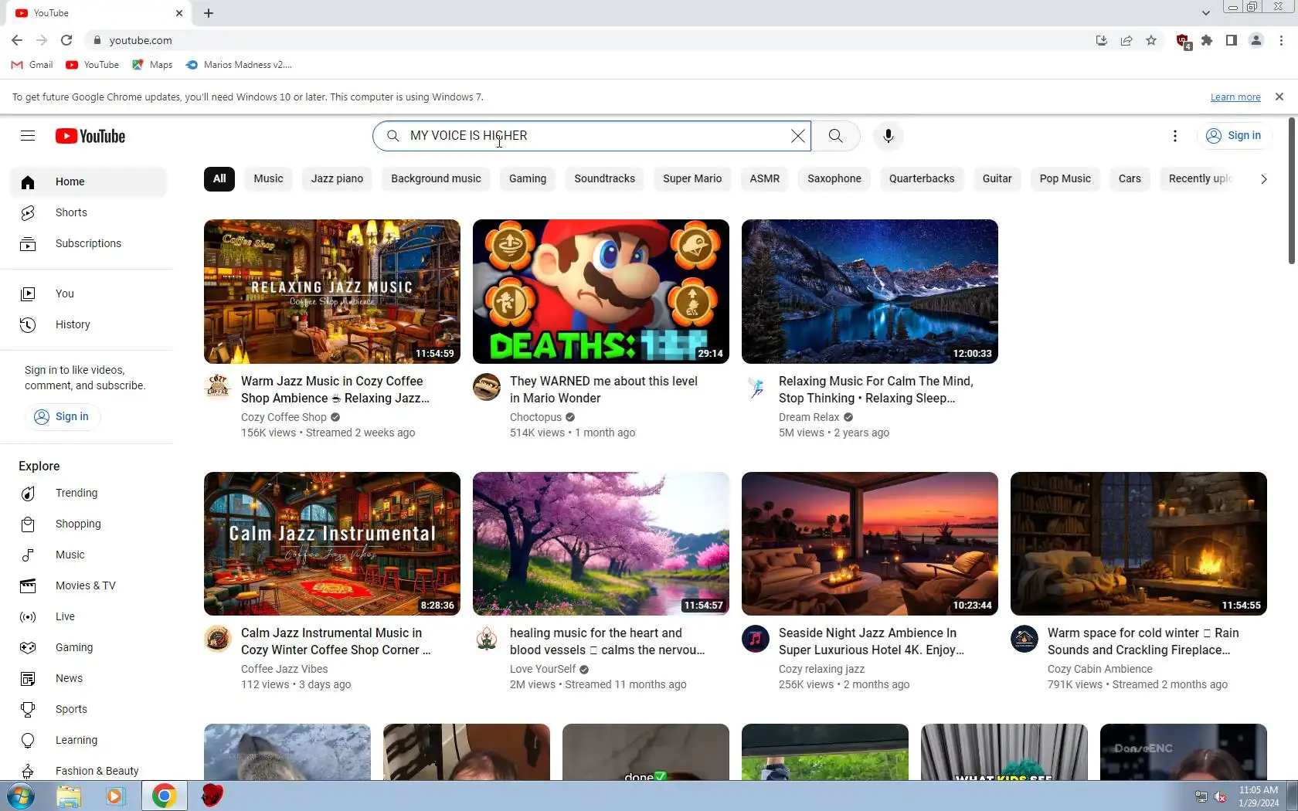Open the Chrome three-dot menu
The image size is (1298, 811).
[1282, 40]
